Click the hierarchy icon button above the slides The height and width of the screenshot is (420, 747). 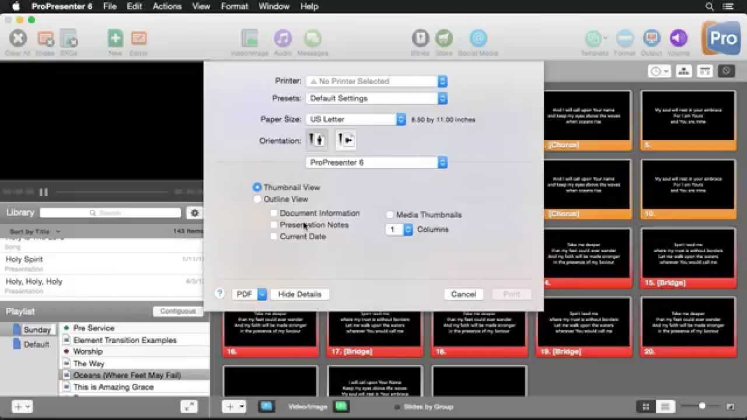(x=684, y=71)
